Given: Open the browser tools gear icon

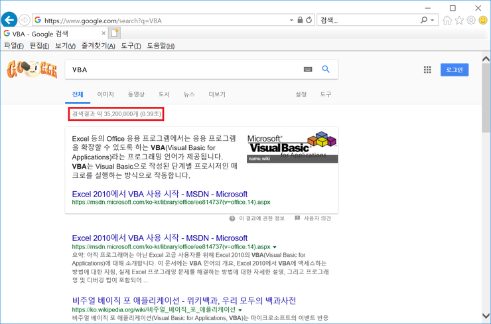Looking at the screenshot, I should pos(471,21).
